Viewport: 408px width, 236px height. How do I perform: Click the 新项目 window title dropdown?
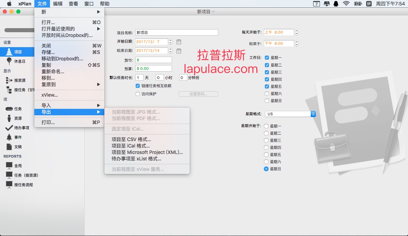point(206,12)
